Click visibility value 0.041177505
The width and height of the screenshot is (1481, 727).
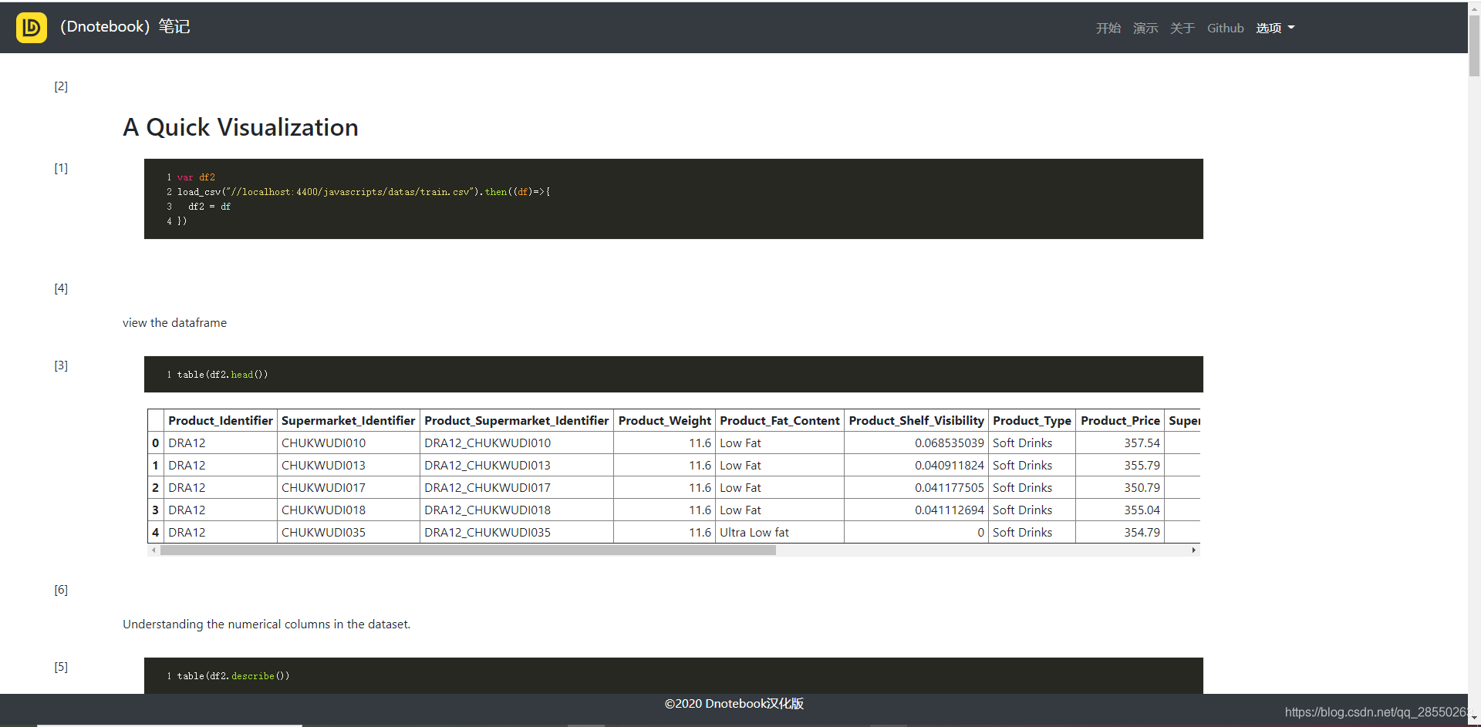916,488
